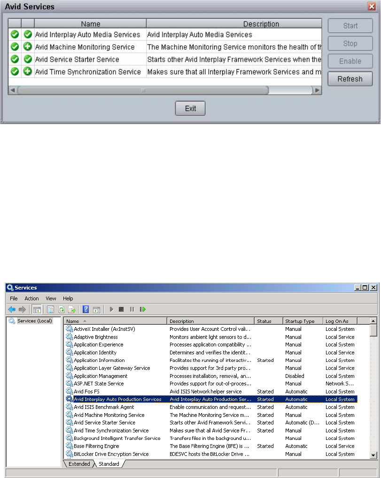This screenshot has height=478, width=381.
Task: Click the Services list scroll down arrow
Action: coord(373,455)
